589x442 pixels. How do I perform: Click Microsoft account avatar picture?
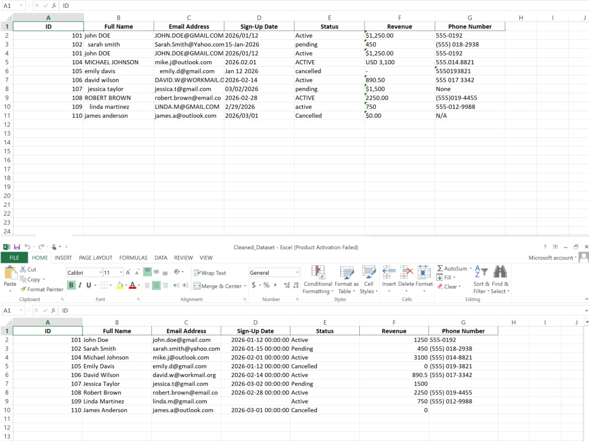click(583, 258)
